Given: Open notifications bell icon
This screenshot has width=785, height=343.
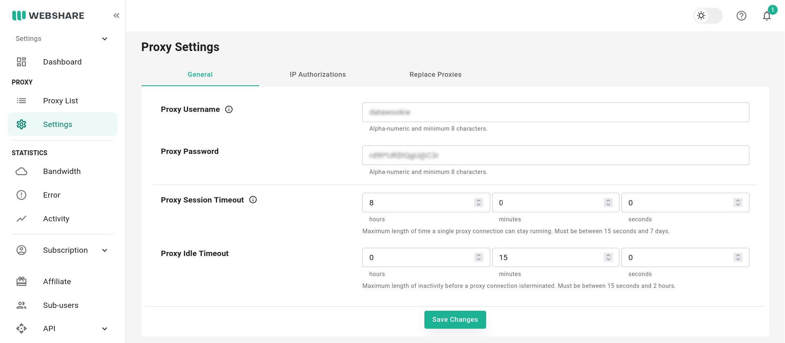Looking at the screenshot, I should (x=767, y=16).
